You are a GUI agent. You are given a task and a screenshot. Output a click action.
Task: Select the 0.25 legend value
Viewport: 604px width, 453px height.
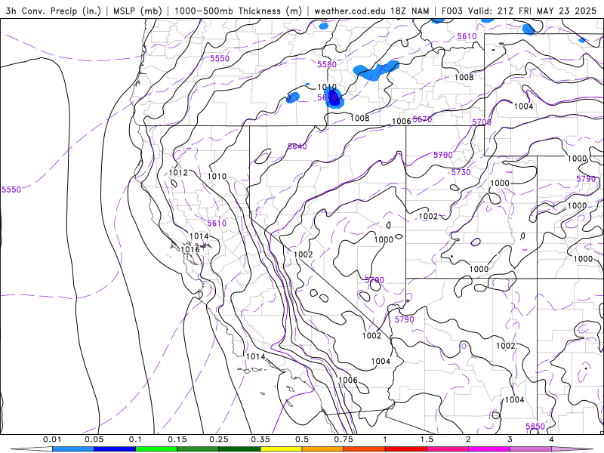pos(219,439)
